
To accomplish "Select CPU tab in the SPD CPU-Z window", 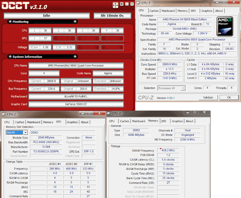I will click(x=7, y=122).
